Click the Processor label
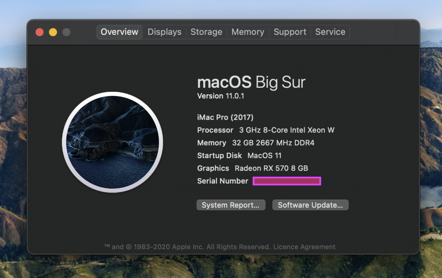The image size is (442, 278). [x=215, y=130]
